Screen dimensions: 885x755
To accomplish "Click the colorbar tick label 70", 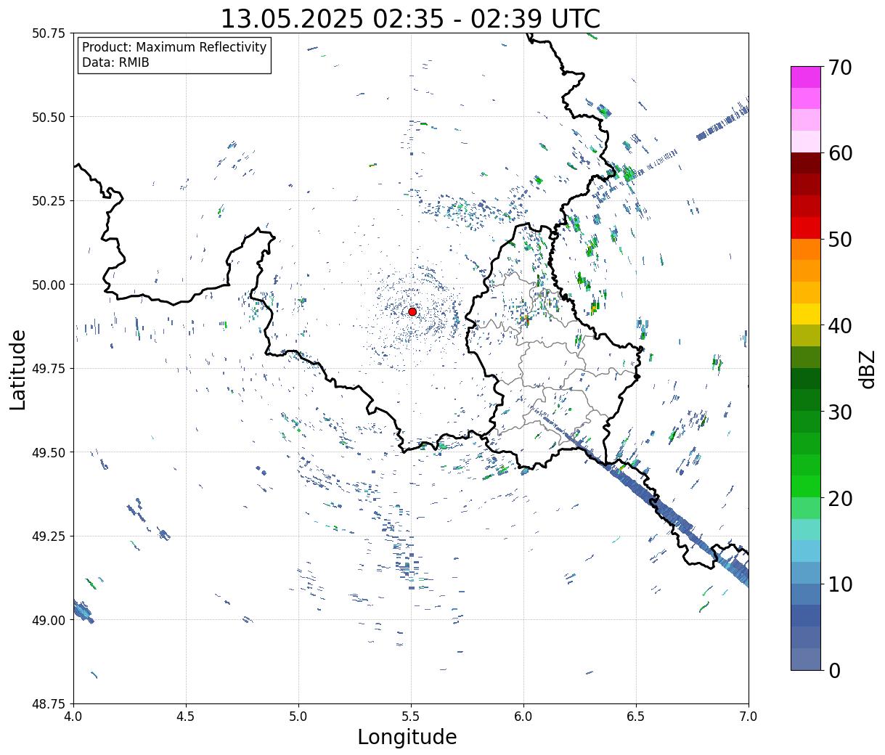I will pyautogui.click(x=840, y=68).
